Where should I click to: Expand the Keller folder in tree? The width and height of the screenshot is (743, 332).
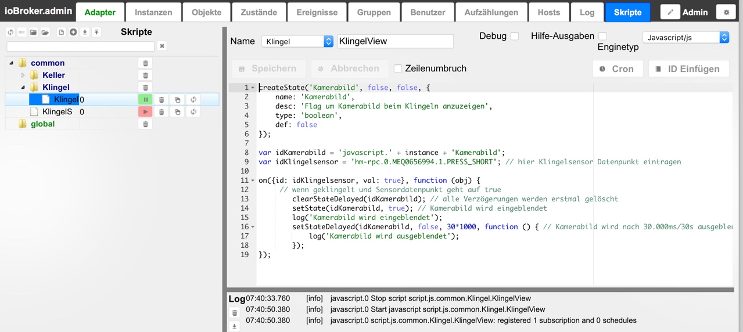coord(23,75)
